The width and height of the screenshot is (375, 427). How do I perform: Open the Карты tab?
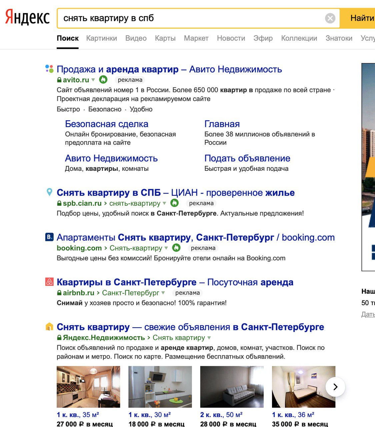[x=165, y=38]
